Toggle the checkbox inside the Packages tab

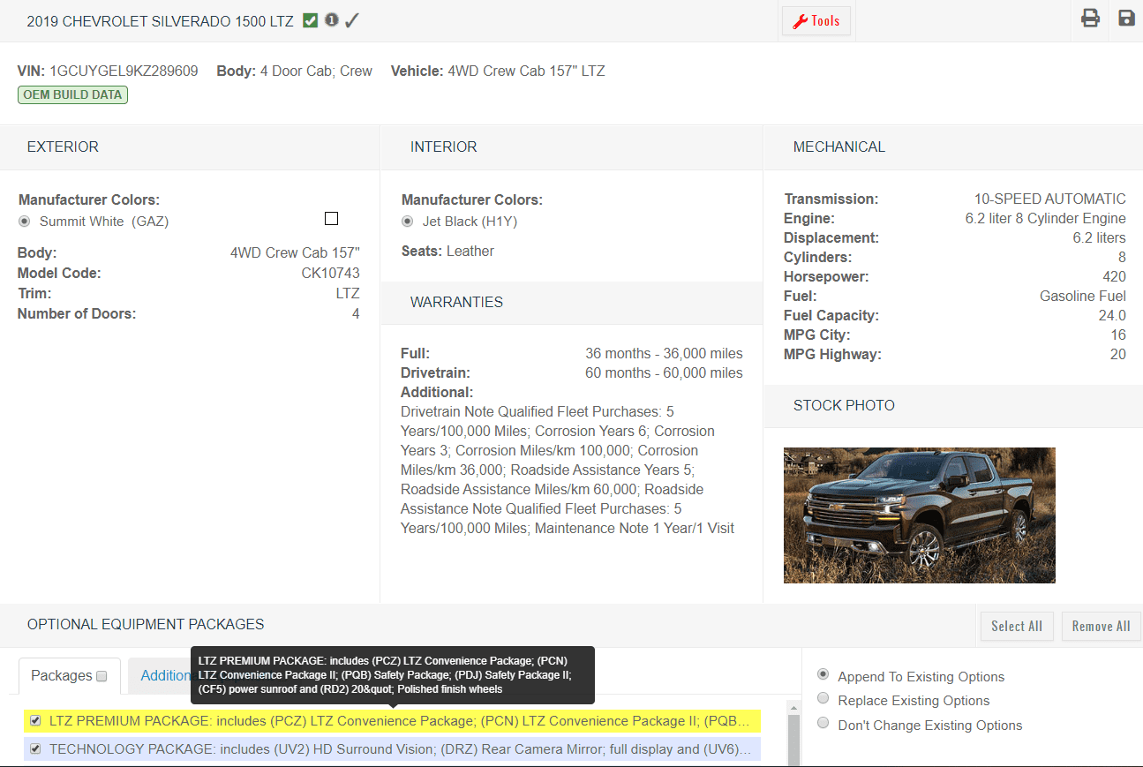point(102,677)
